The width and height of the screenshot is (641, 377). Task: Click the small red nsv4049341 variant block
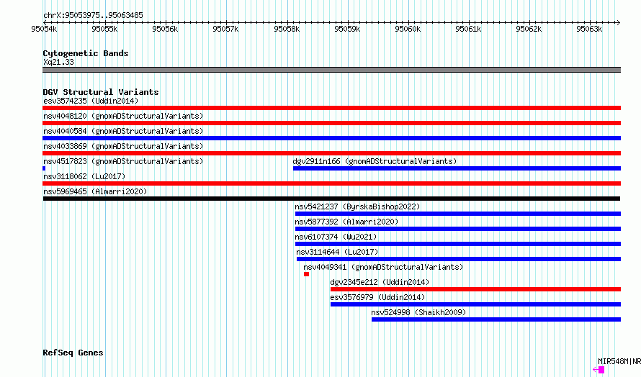306,274
